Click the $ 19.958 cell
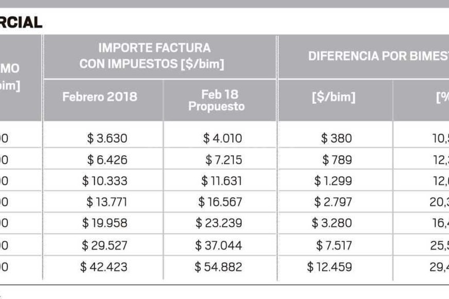The image size is (449, 299). point(104,223)
